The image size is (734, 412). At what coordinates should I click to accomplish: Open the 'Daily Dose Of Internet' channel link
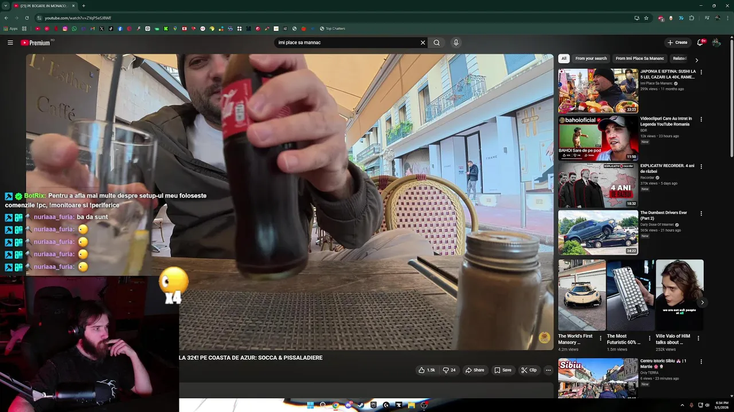click(657, 225)
